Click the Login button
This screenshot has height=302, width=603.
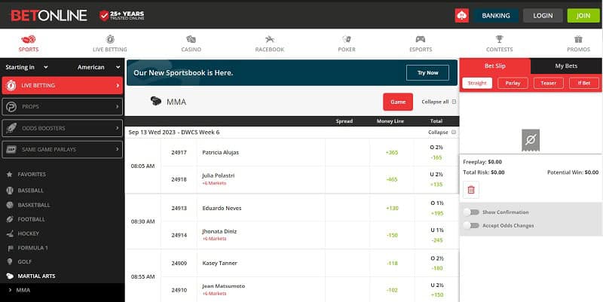click(x=543, y=15)
